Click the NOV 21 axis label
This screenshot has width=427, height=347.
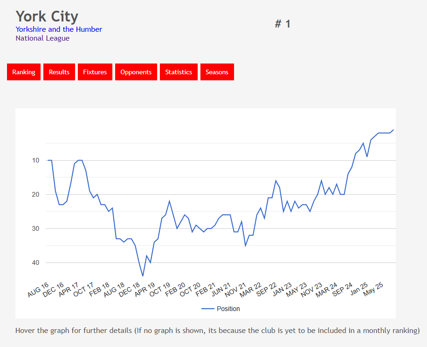[x=235, y=290]
